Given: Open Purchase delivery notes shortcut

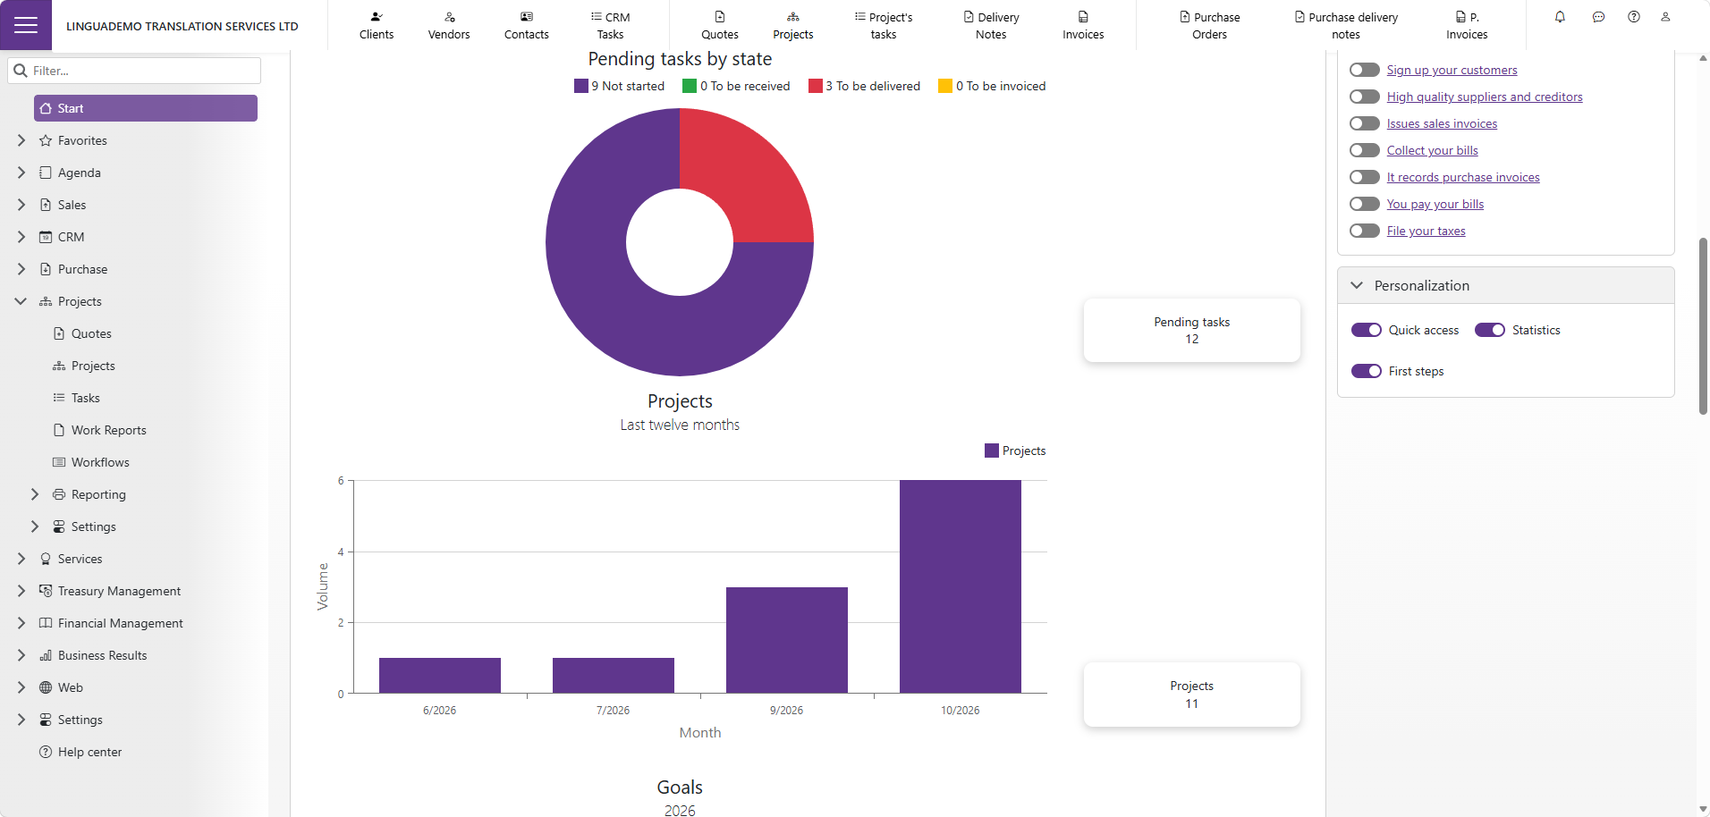Looking at the screenshot, I should [1346, 25].
